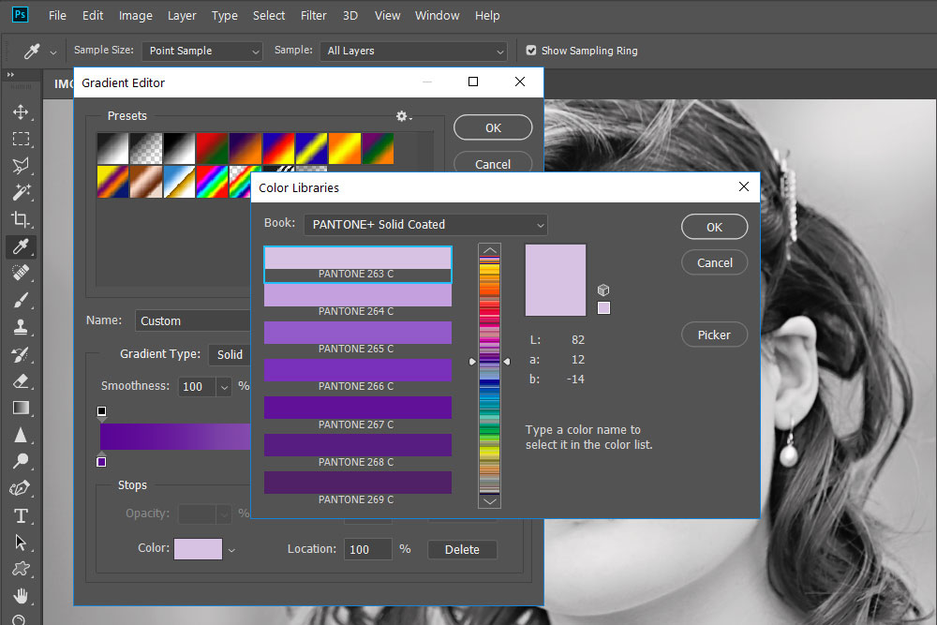Open the Sample Size dropdown

(x=202, y=52)
